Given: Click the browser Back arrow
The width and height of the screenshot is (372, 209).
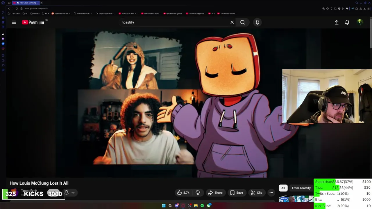Looking at the screenshot, I should tap(9, 8).
